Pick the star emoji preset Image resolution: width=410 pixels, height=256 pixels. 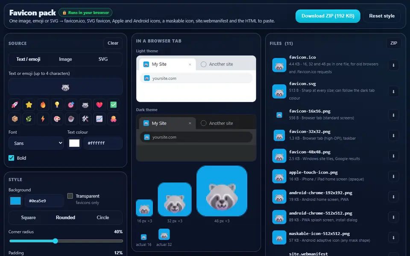coord(29,105)
